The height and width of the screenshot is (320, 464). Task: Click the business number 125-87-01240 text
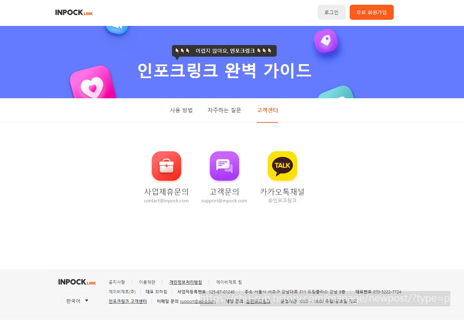[222, 292]
